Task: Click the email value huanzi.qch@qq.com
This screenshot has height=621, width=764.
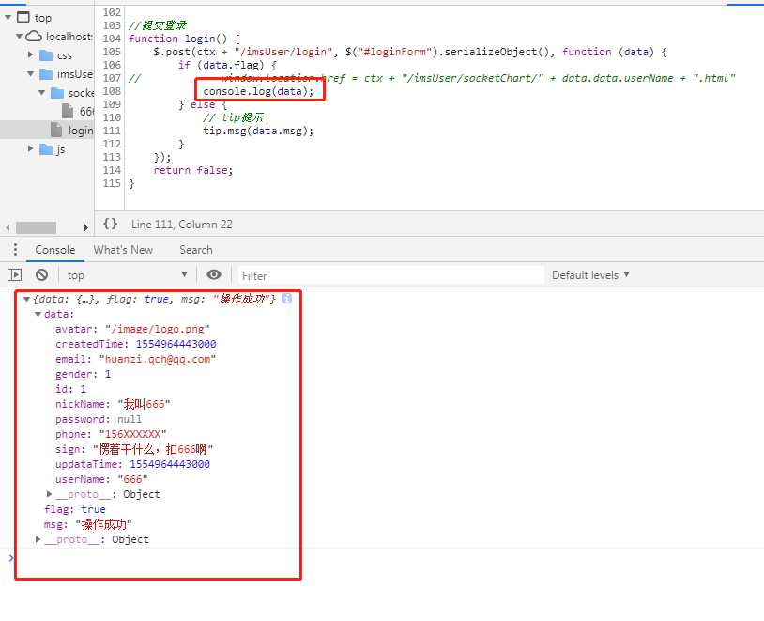Action: coord(158,359)
